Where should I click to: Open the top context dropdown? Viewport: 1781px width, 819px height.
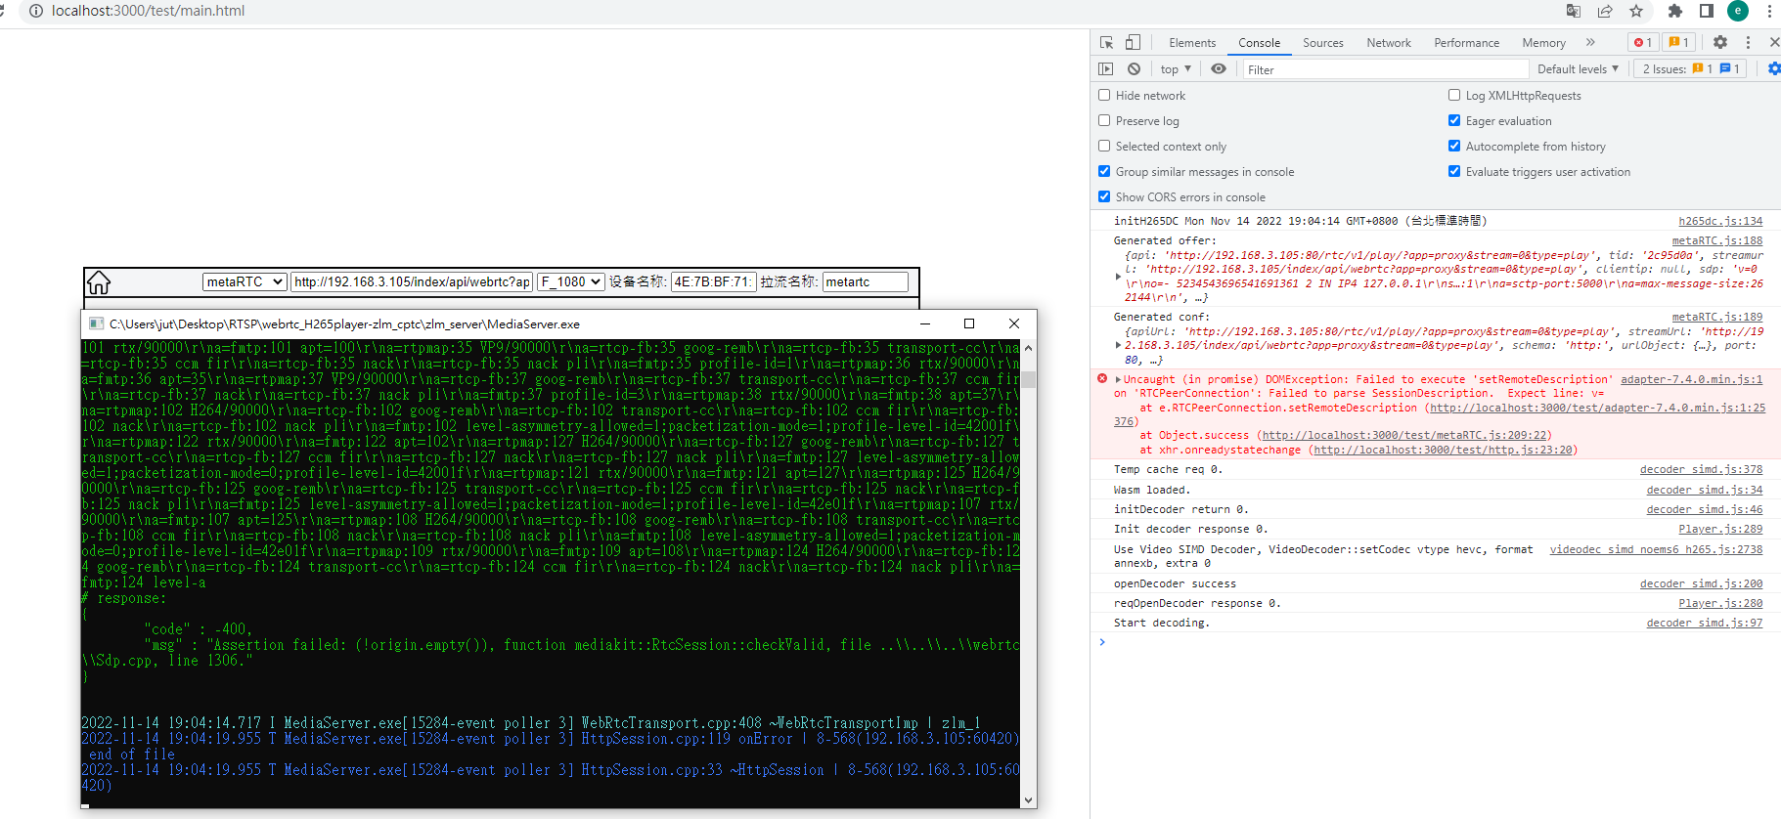pos(1176,68)
